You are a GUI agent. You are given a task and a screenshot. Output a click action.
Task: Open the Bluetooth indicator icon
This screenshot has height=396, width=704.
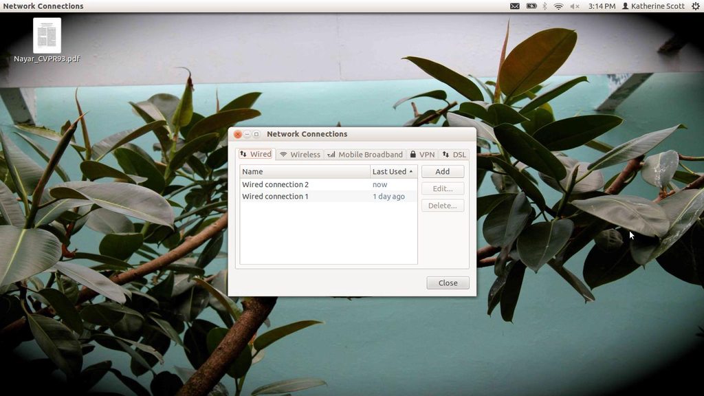[x=545, y=6]
